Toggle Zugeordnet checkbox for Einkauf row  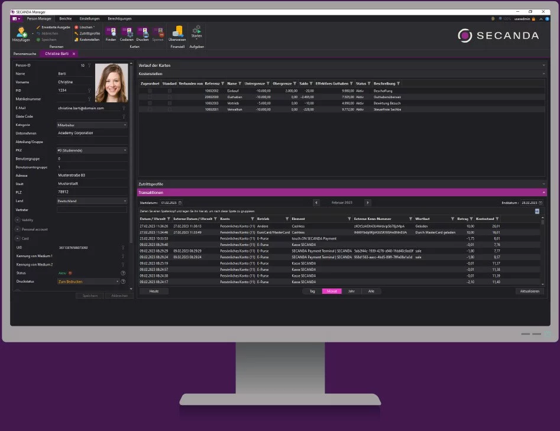click(150, 90)
